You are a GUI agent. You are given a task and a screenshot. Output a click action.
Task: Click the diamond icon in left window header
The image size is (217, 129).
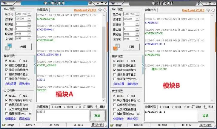[100, 10]
